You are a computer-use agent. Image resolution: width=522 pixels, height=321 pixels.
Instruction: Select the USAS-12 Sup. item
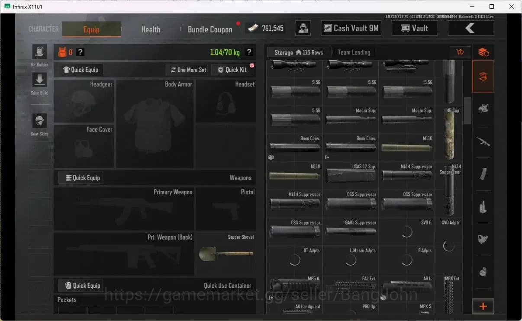[x=351, y=175]
